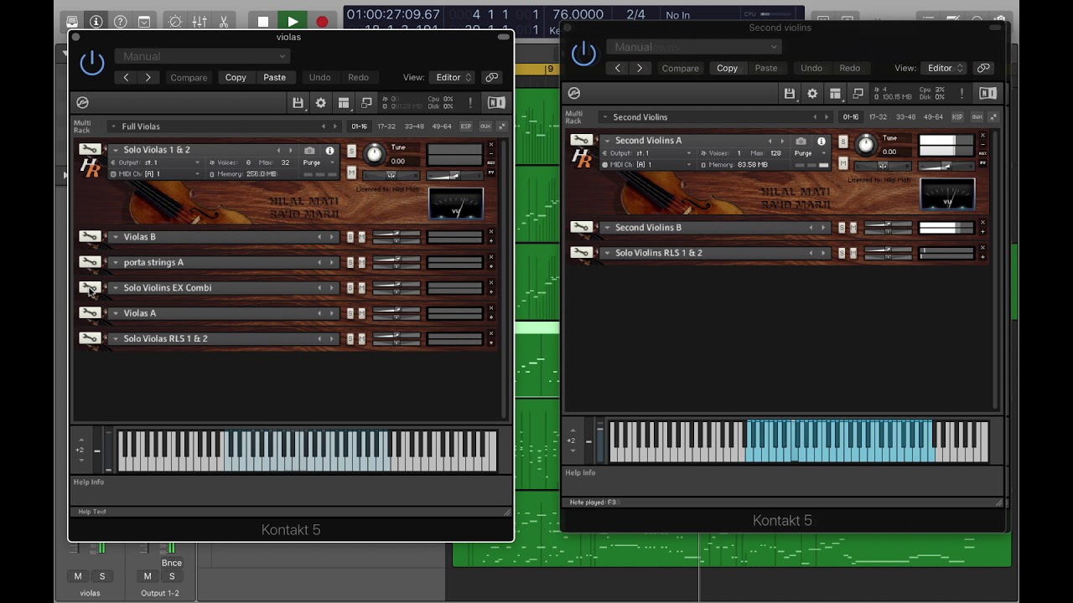
Task: Open View Editor dropdown in violas plugin
Action: click(454, 77)
